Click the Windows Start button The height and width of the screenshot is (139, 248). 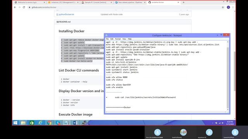point(15,123)
